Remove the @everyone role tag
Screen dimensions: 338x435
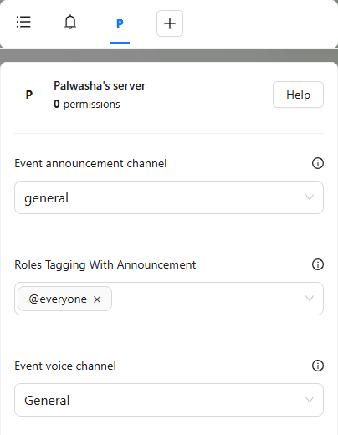pos(97,299)
